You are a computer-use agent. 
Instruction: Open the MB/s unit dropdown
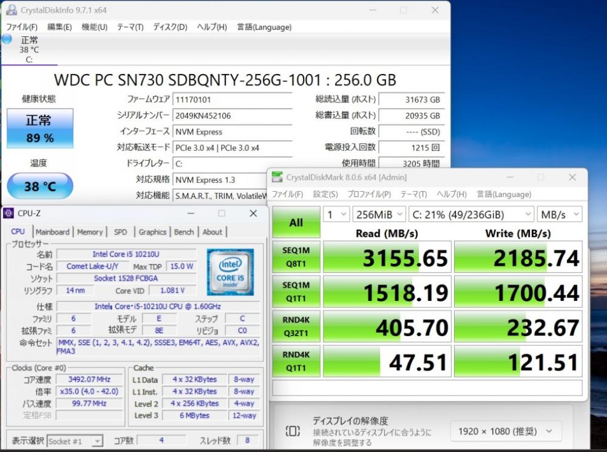(560, 214)
